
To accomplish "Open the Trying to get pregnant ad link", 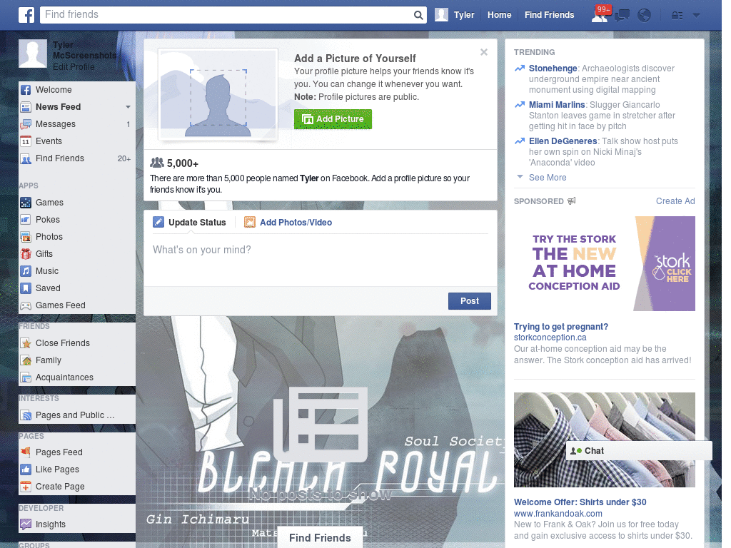I will pos(561,327).
